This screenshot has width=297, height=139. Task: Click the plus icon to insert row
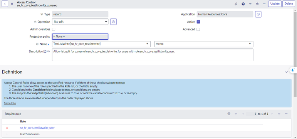point(7,134)
